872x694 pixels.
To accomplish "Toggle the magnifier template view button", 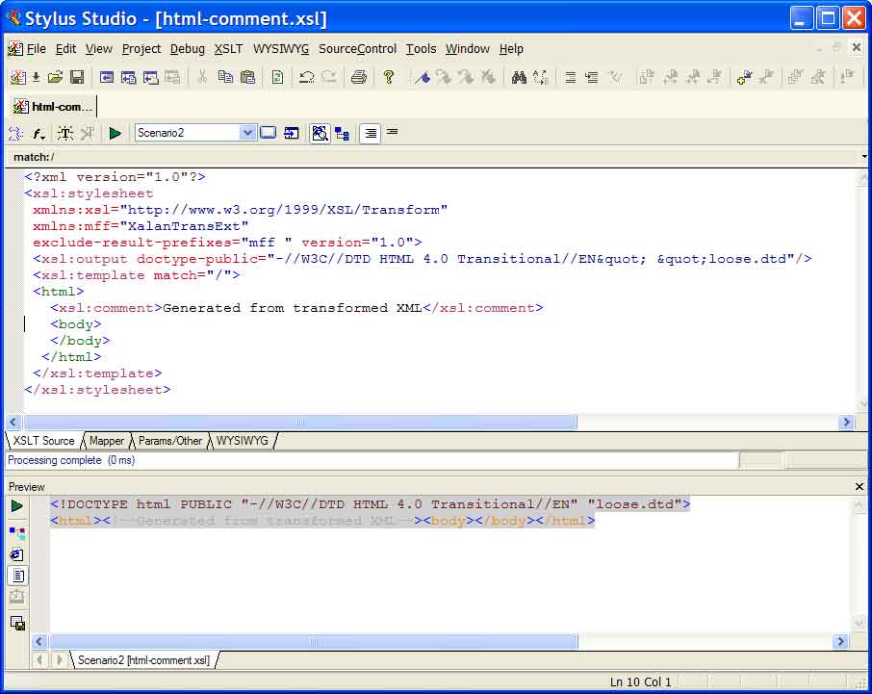I will coord(320,133).
